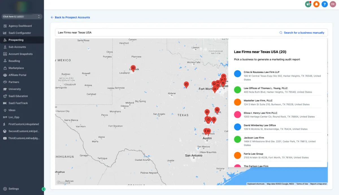Open Settings at sidebar bottom

[14, 189]
